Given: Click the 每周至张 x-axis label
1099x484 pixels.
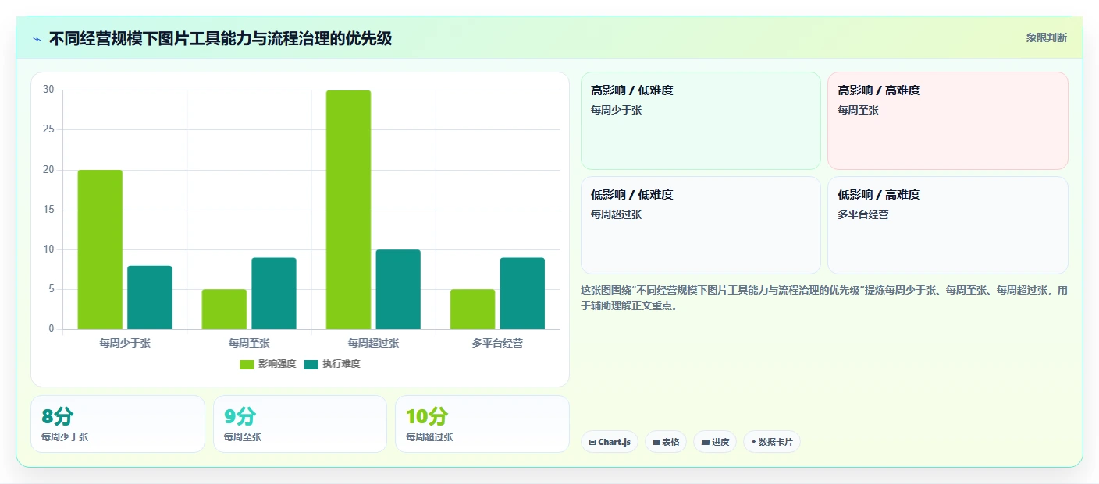Looking at the screenshot, I should (x=249, y=343).
